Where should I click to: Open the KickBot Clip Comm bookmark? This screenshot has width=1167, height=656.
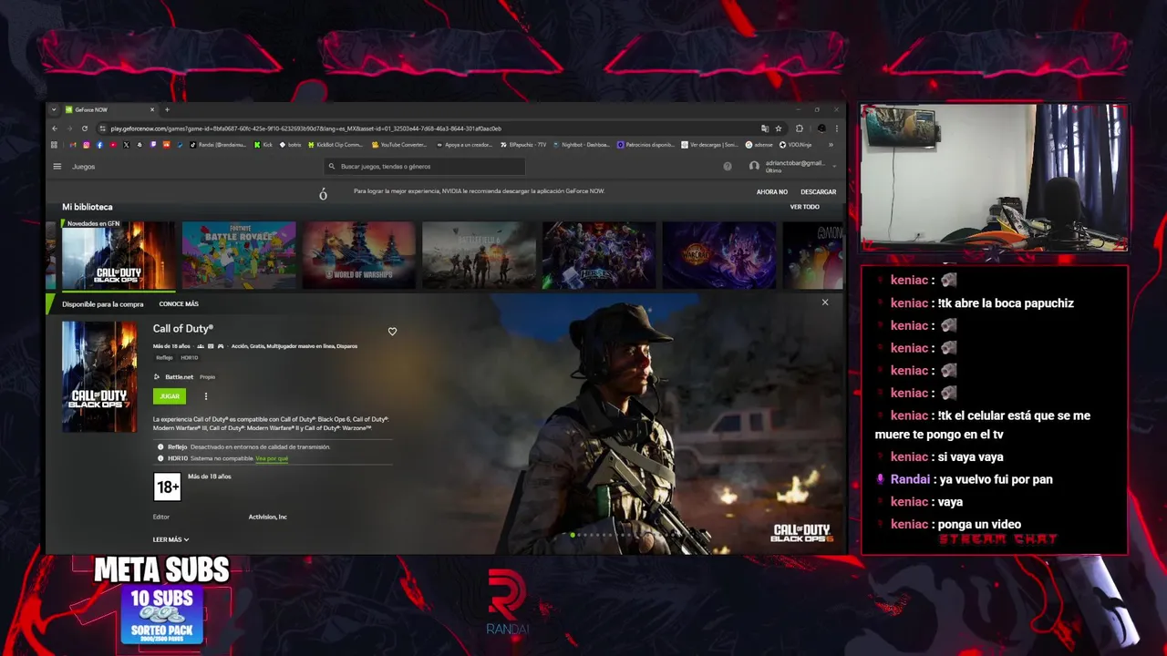pyautogui.click(x=336, y=145)
